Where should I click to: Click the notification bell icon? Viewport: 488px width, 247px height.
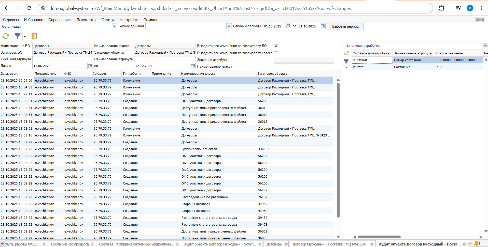tap(476, 243)
